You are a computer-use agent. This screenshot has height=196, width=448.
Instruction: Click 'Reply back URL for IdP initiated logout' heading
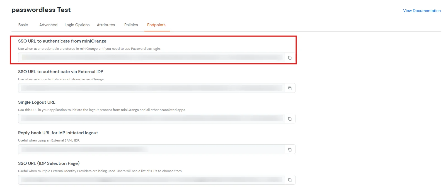[58, 133]
